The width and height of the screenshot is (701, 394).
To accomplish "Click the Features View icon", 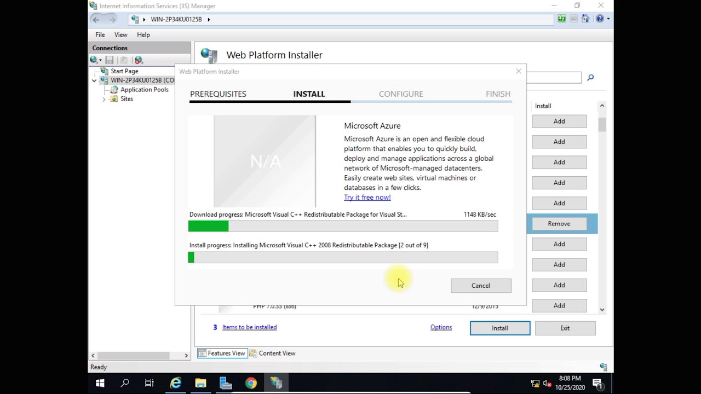I will pos(202,354).
